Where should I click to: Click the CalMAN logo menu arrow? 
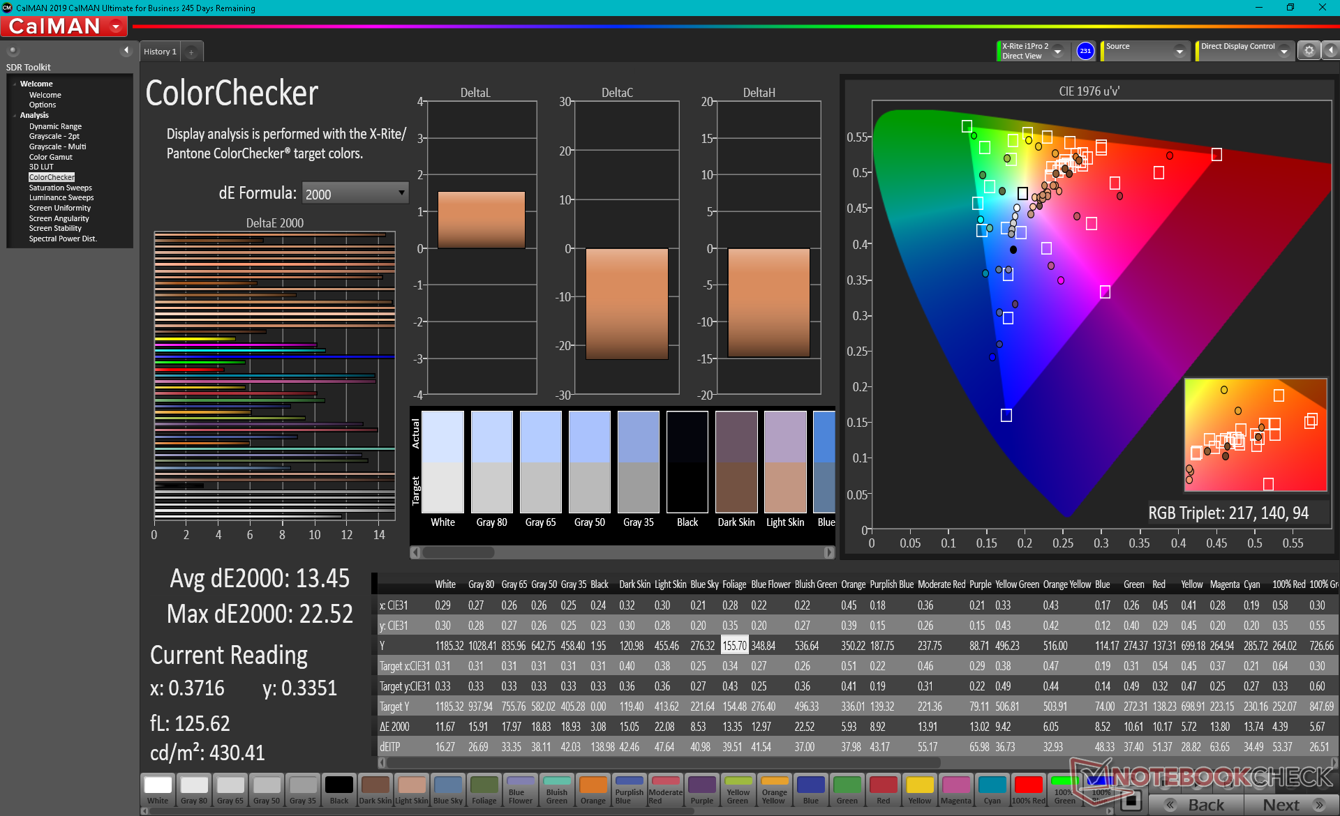(x=116, y=27)
